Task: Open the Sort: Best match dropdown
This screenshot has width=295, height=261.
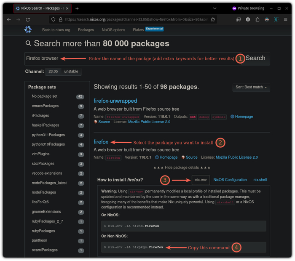Action: click(x=251, y=87)
